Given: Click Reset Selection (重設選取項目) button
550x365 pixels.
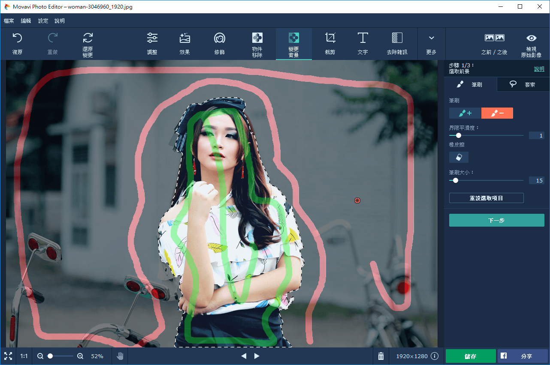Looking at the screenshot, I should point(486,198).
